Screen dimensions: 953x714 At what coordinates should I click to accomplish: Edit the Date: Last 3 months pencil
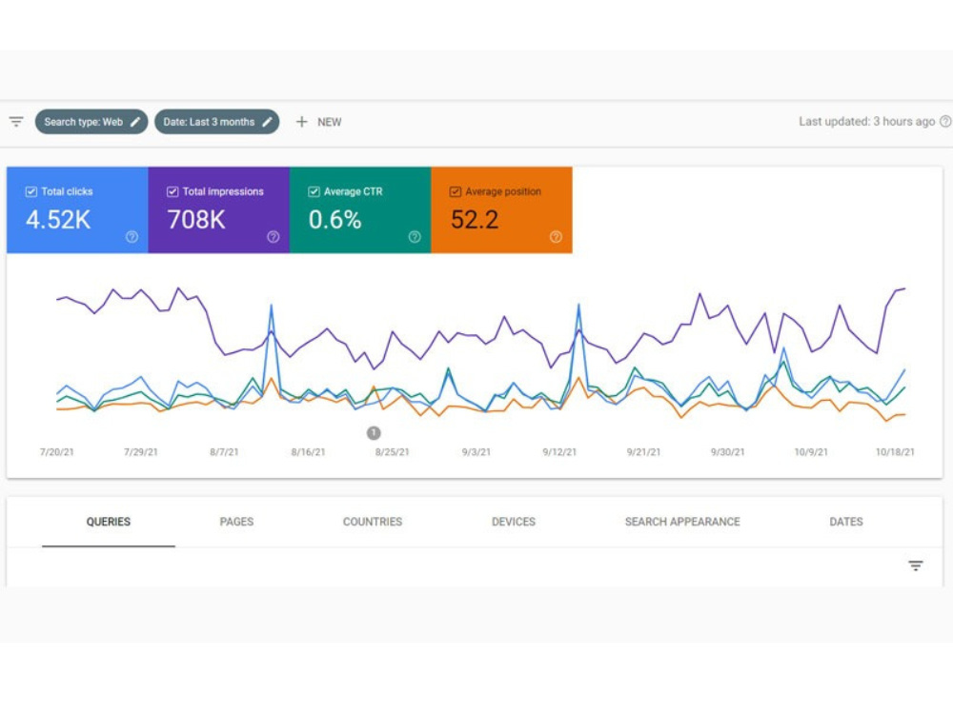click(267, 122)
